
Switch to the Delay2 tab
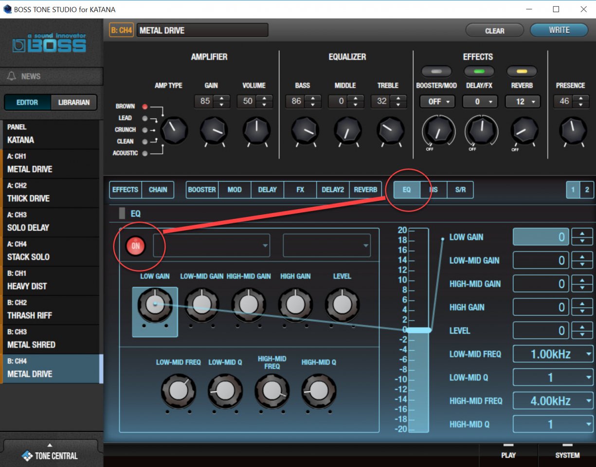point(333,190)
